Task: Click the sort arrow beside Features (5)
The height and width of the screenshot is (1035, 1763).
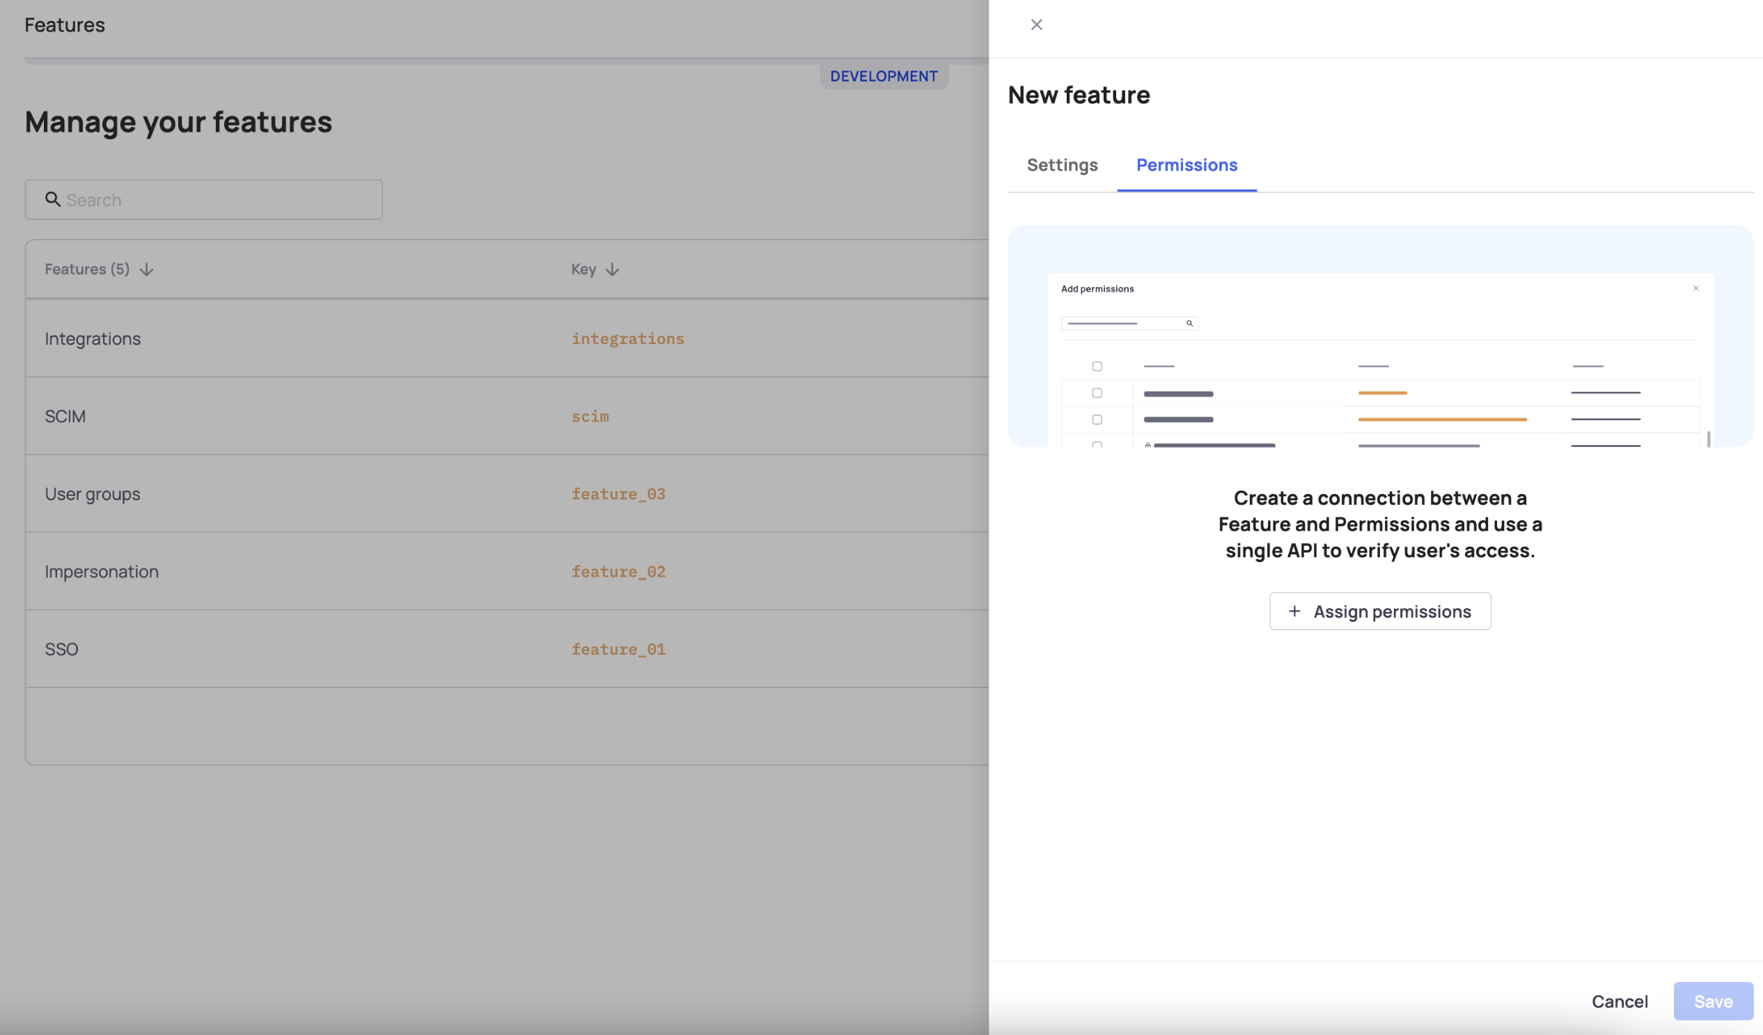Action: tap(146, 269)
